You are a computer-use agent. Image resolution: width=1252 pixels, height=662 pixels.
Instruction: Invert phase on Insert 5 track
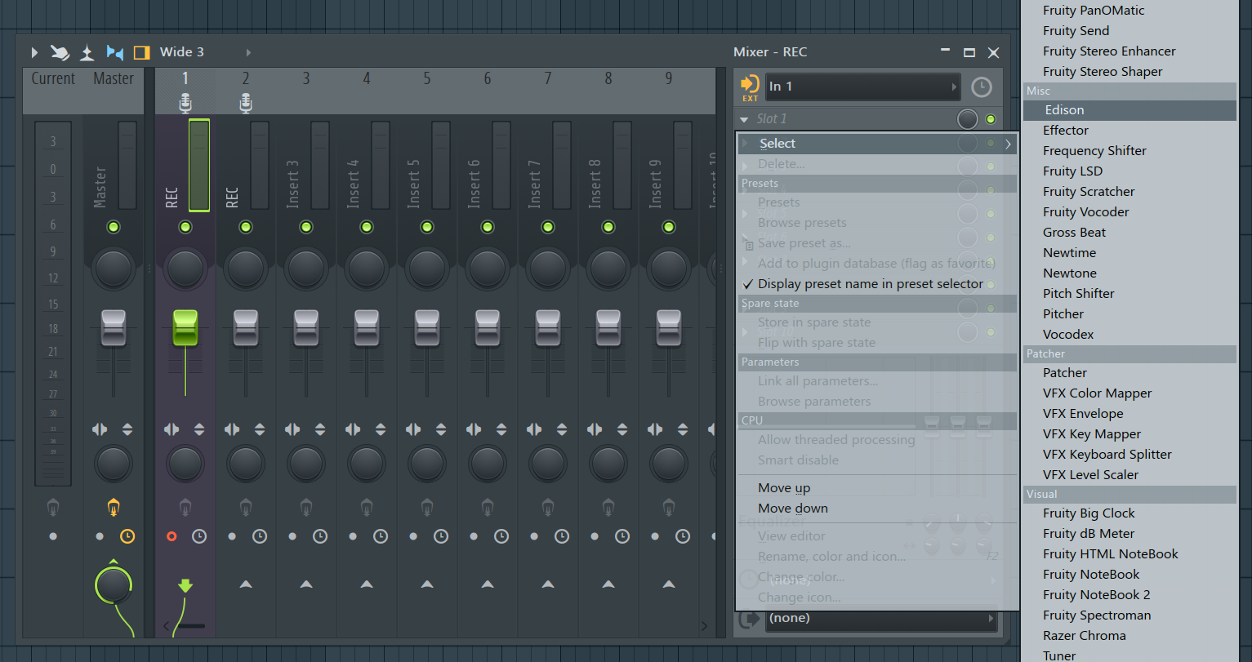(x=441, y=429)
